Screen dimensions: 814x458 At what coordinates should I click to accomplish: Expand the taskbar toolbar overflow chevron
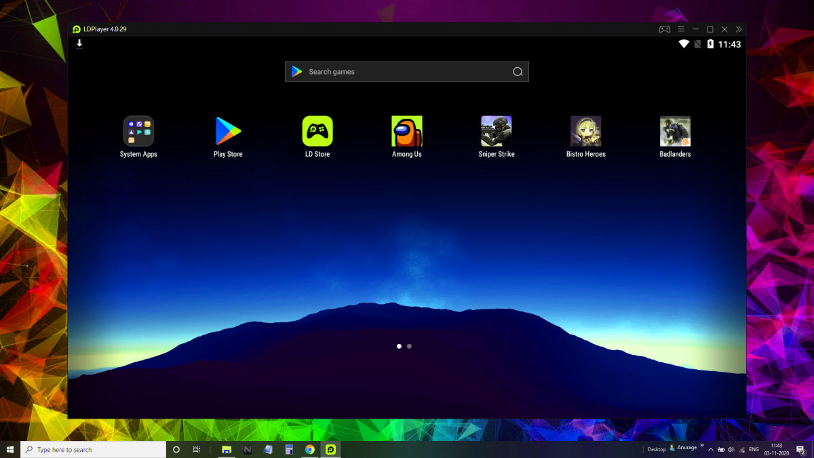pyautogui.click(x=702, y=446)
